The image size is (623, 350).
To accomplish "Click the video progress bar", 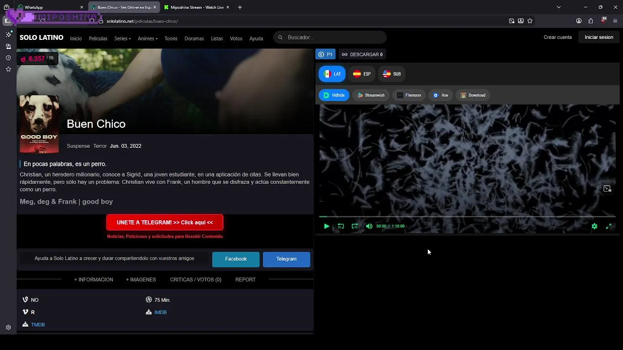I will pyautogui.click(x=467, y=216).
